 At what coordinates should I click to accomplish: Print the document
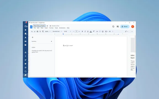tap(38, 32)
